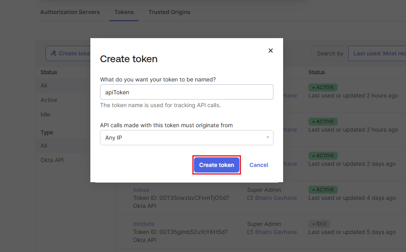Viewport: 406px width, 252px height.
Task: Select the Tokens tab
Action: 124,12
